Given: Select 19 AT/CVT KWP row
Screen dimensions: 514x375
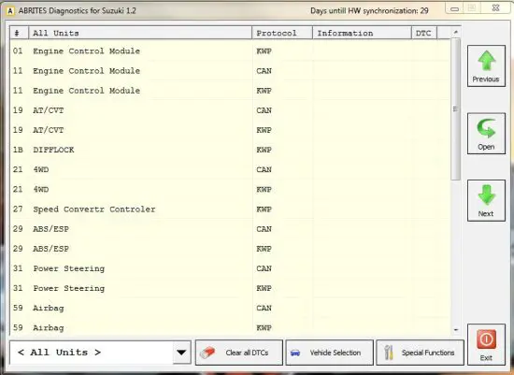Looking at the screenshot, I should (230, 130).
